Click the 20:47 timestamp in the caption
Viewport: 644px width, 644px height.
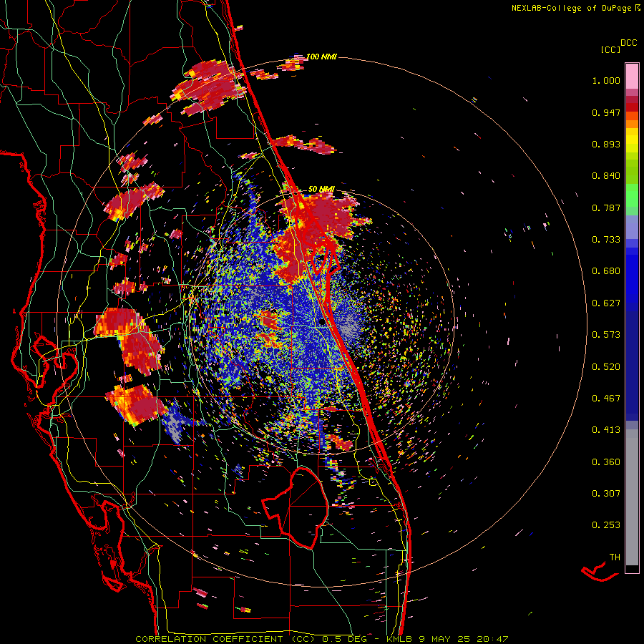(x=492, y=639)
